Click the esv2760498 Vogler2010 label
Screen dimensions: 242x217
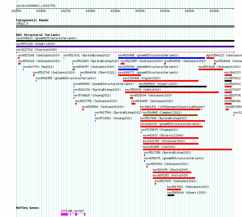142,78
